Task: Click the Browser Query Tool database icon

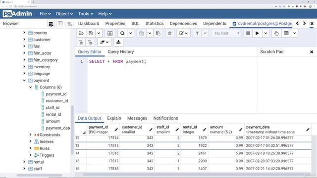Action: (51, 24)
